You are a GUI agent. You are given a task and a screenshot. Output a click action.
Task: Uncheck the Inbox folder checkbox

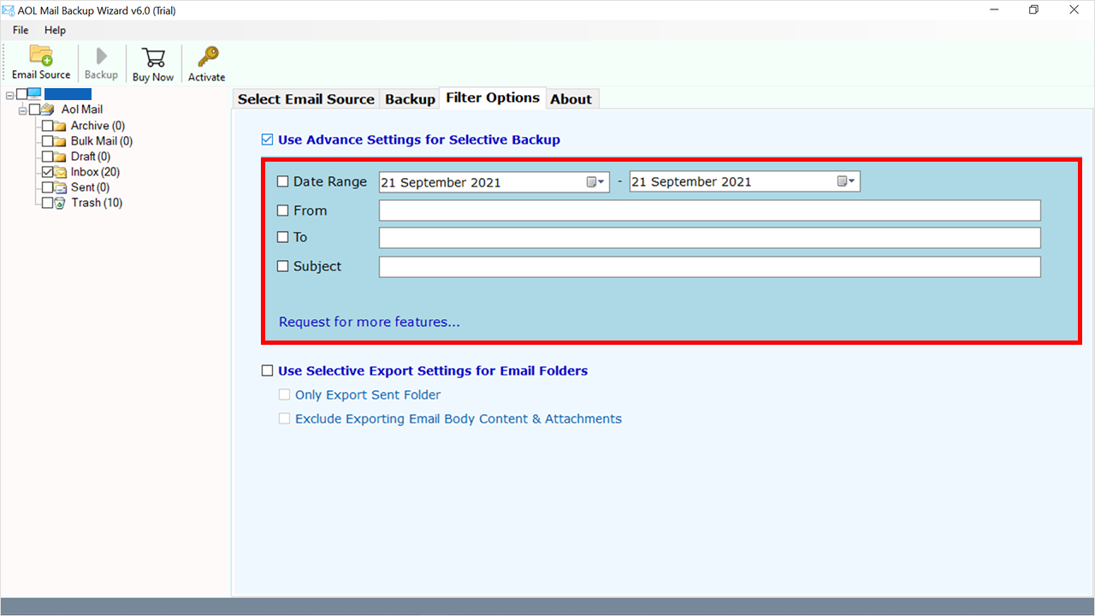coord(48,172)
